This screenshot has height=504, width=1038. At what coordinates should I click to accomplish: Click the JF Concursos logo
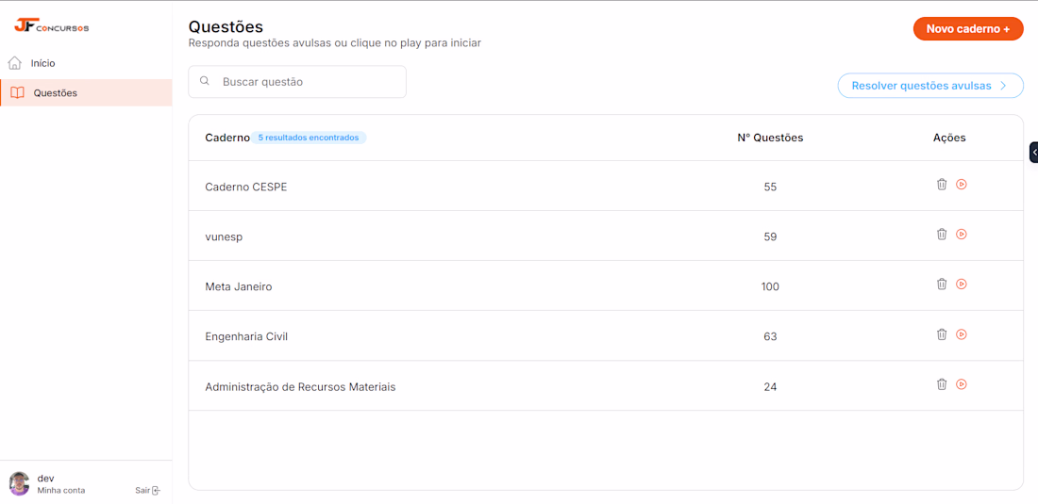coord(52,26)
